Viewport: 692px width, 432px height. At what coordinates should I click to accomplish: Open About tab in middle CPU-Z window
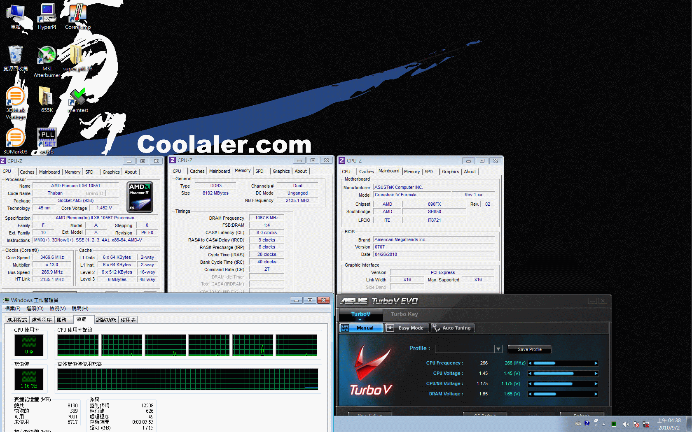click(301, 171)
